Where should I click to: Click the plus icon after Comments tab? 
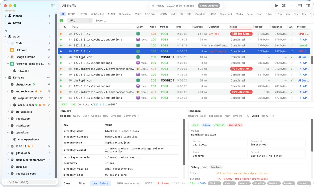[142, 116]
